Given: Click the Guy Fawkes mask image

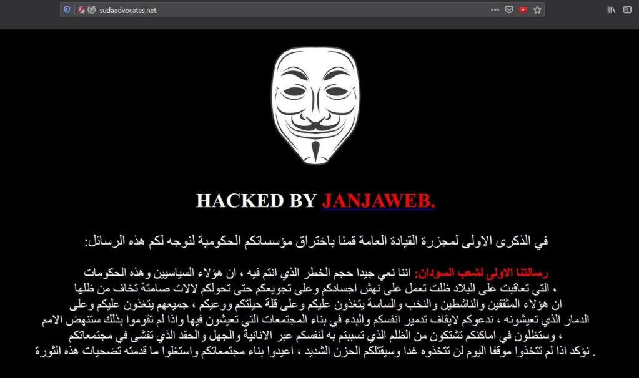Looking at the screenshot, I should pyautogui.click(x=315, y=105).
